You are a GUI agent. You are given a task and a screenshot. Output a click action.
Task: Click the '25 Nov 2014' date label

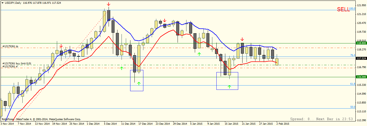(x=77, y=124)
